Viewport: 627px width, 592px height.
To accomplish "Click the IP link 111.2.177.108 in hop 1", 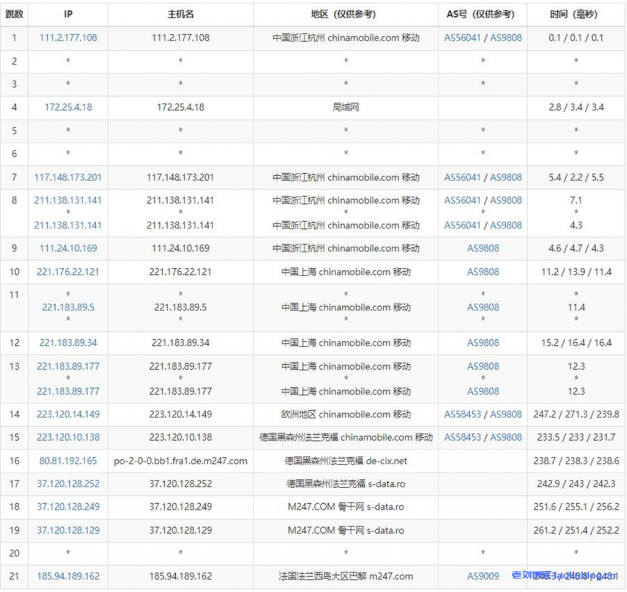I will [67, 37].
